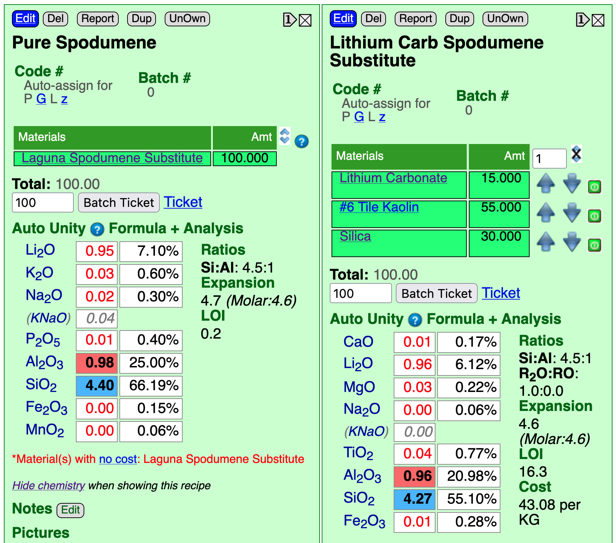Click the blue SiO2 4.40 formula cell
616x543 pixels.
pos(97,386)
